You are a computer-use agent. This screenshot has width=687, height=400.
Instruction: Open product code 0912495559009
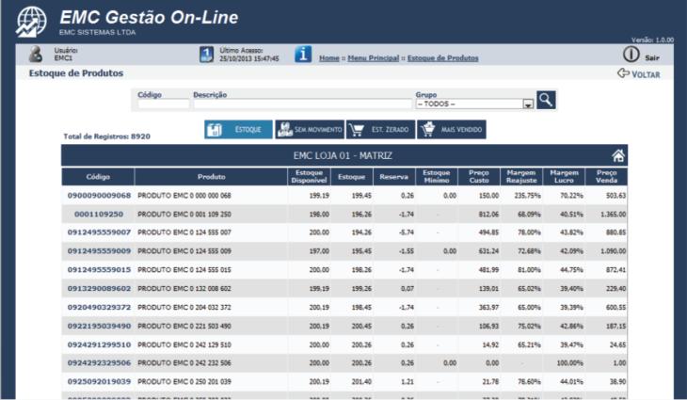(x=99, y=251)
